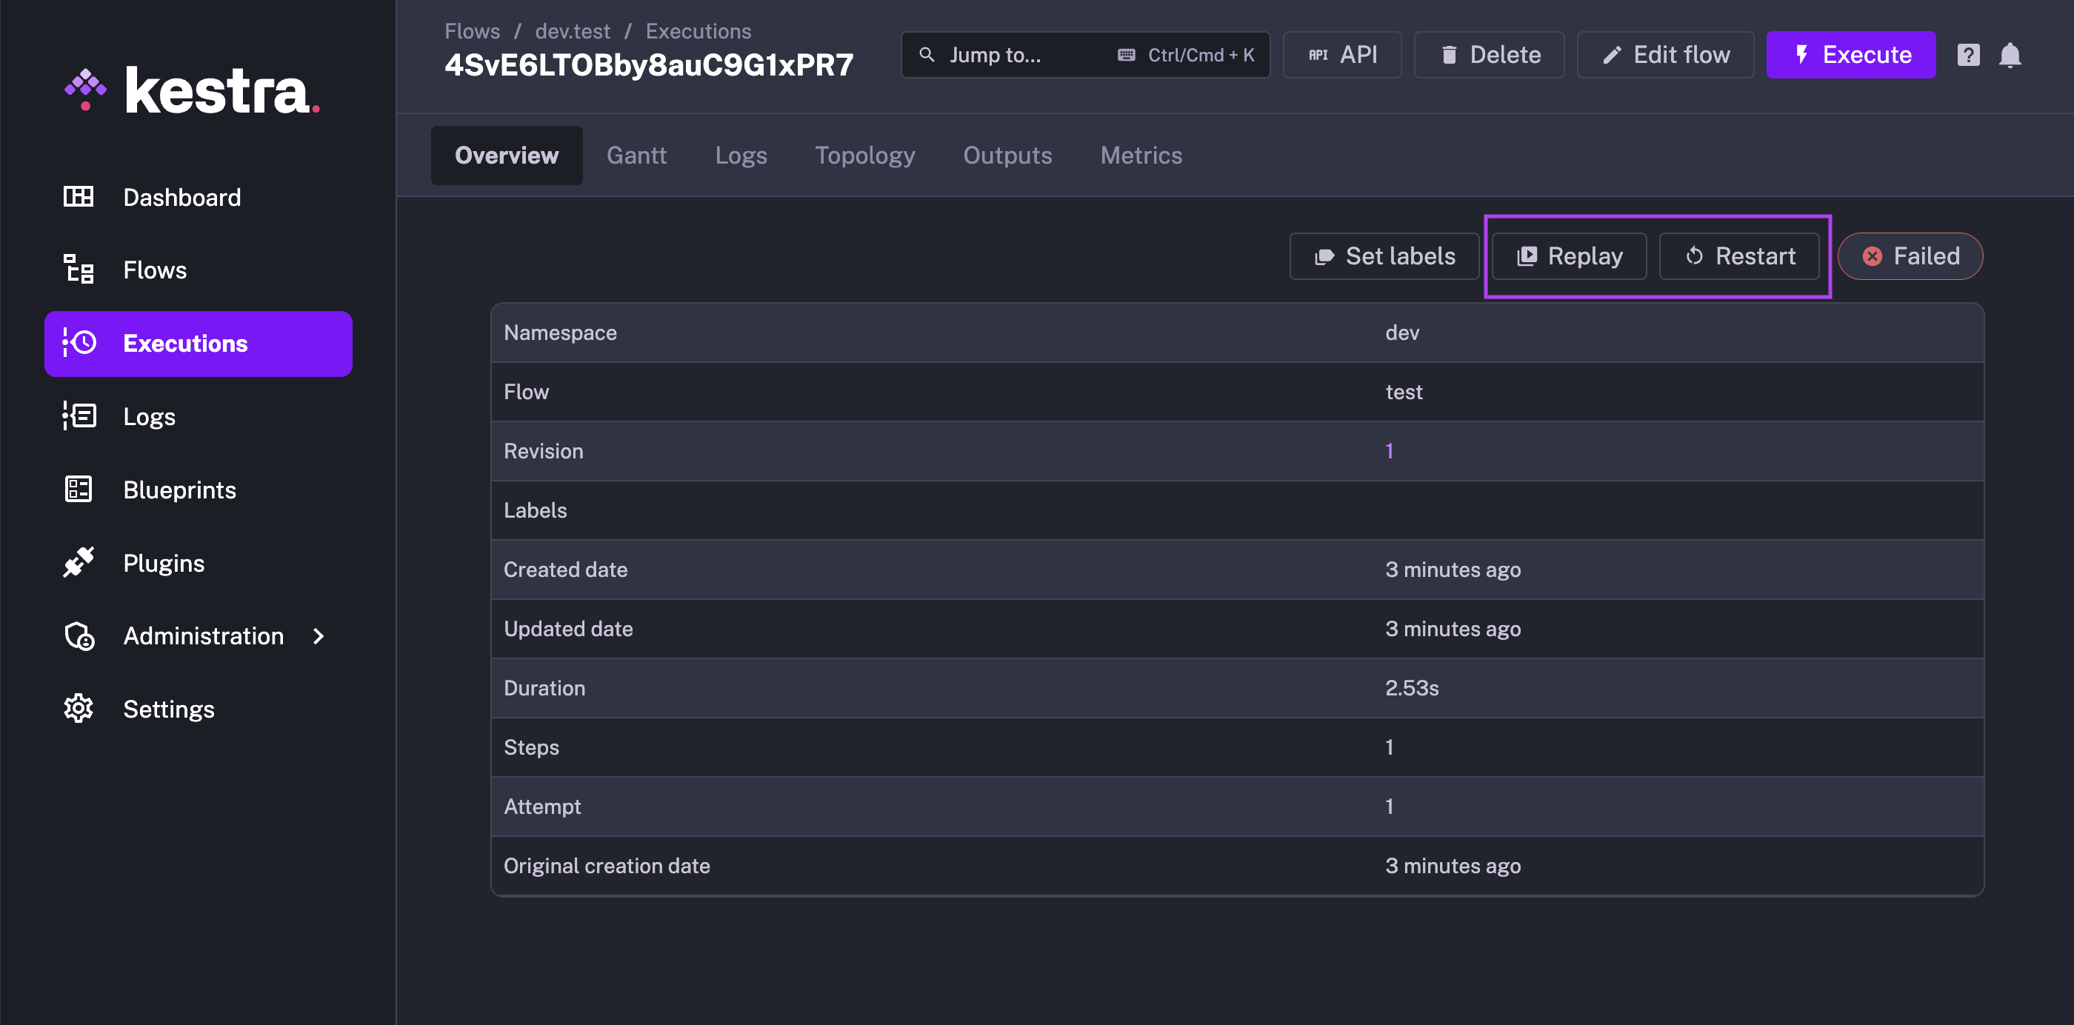Click the notification bell icon
The image size is (2074, 1025).
(2010, 55)
